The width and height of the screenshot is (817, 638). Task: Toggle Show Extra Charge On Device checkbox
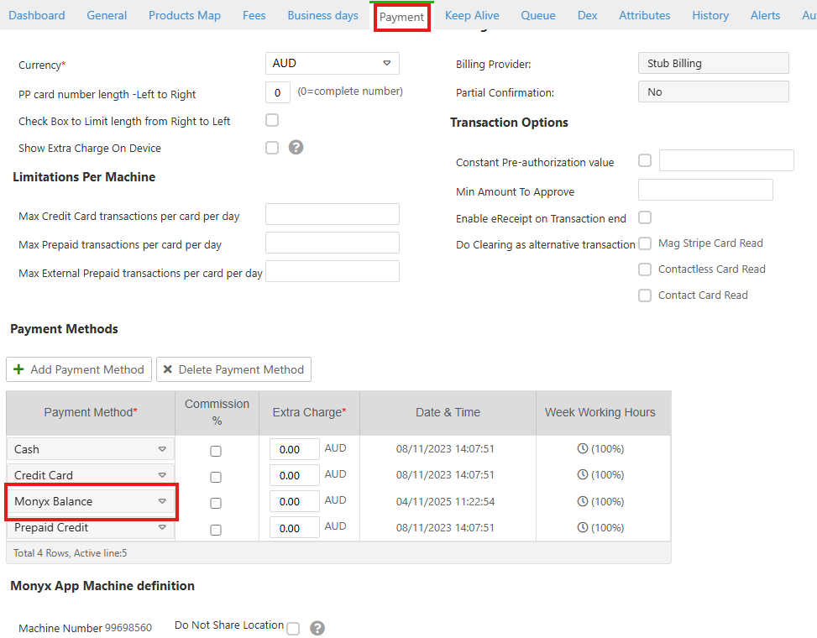(272, 148)
